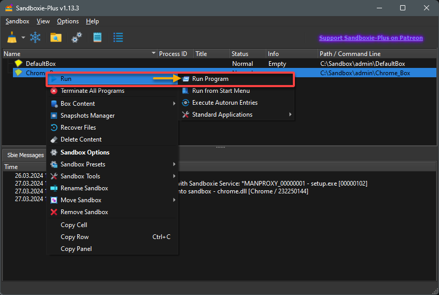This screenshot has height=295, width=439.
Task: Choose Remove Sandbox
Action: (x=112, y=212)
